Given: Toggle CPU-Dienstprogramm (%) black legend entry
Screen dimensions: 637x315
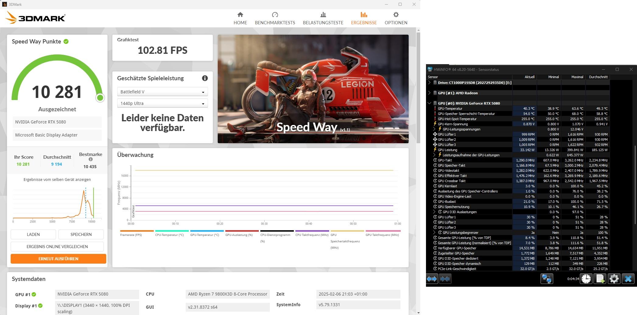Looking at the screenshot, I should tap(277, 237).
